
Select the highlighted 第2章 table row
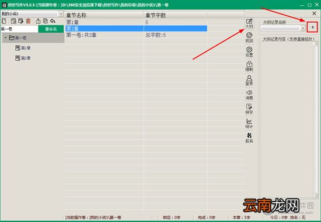click(x=136, y=29)
